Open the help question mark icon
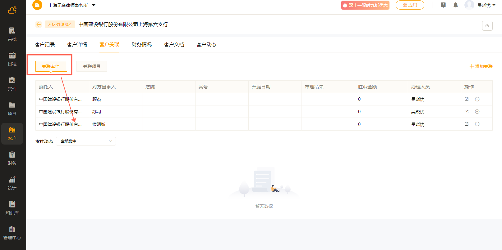 click(x=443, y=5)
